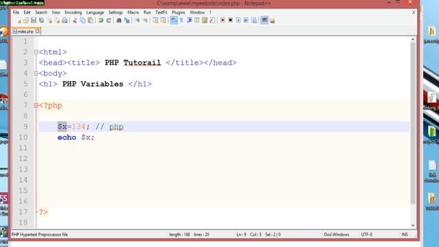
Task: Click the scrollbar down arrow
Action: [x=413, y=225]
